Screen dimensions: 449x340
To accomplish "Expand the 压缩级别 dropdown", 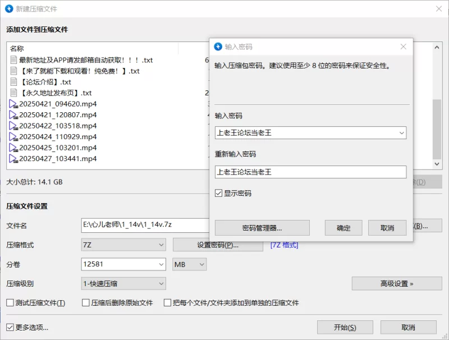I will [x=123, y=284].
